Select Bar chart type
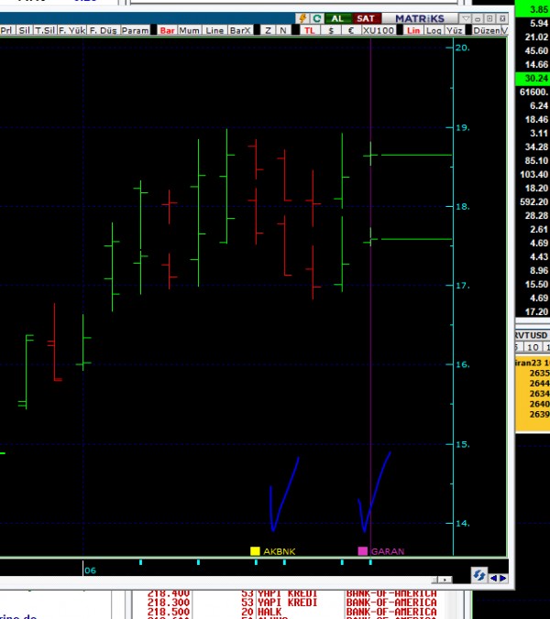 tap(167, 30)
